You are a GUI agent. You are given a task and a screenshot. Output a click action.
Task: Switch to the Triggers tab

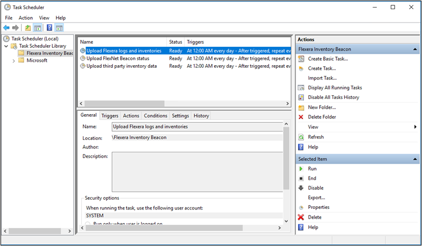pos(110,116)
